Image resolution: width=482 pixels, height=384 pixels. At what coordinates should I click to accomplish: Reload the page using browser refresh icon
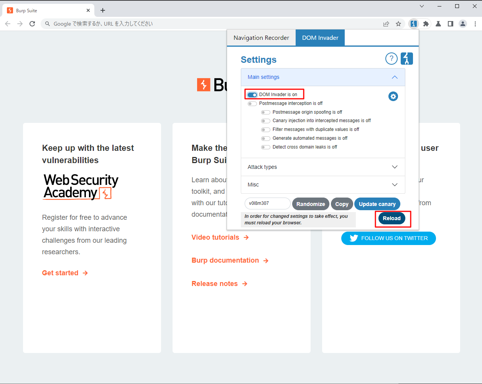point(32,24)
